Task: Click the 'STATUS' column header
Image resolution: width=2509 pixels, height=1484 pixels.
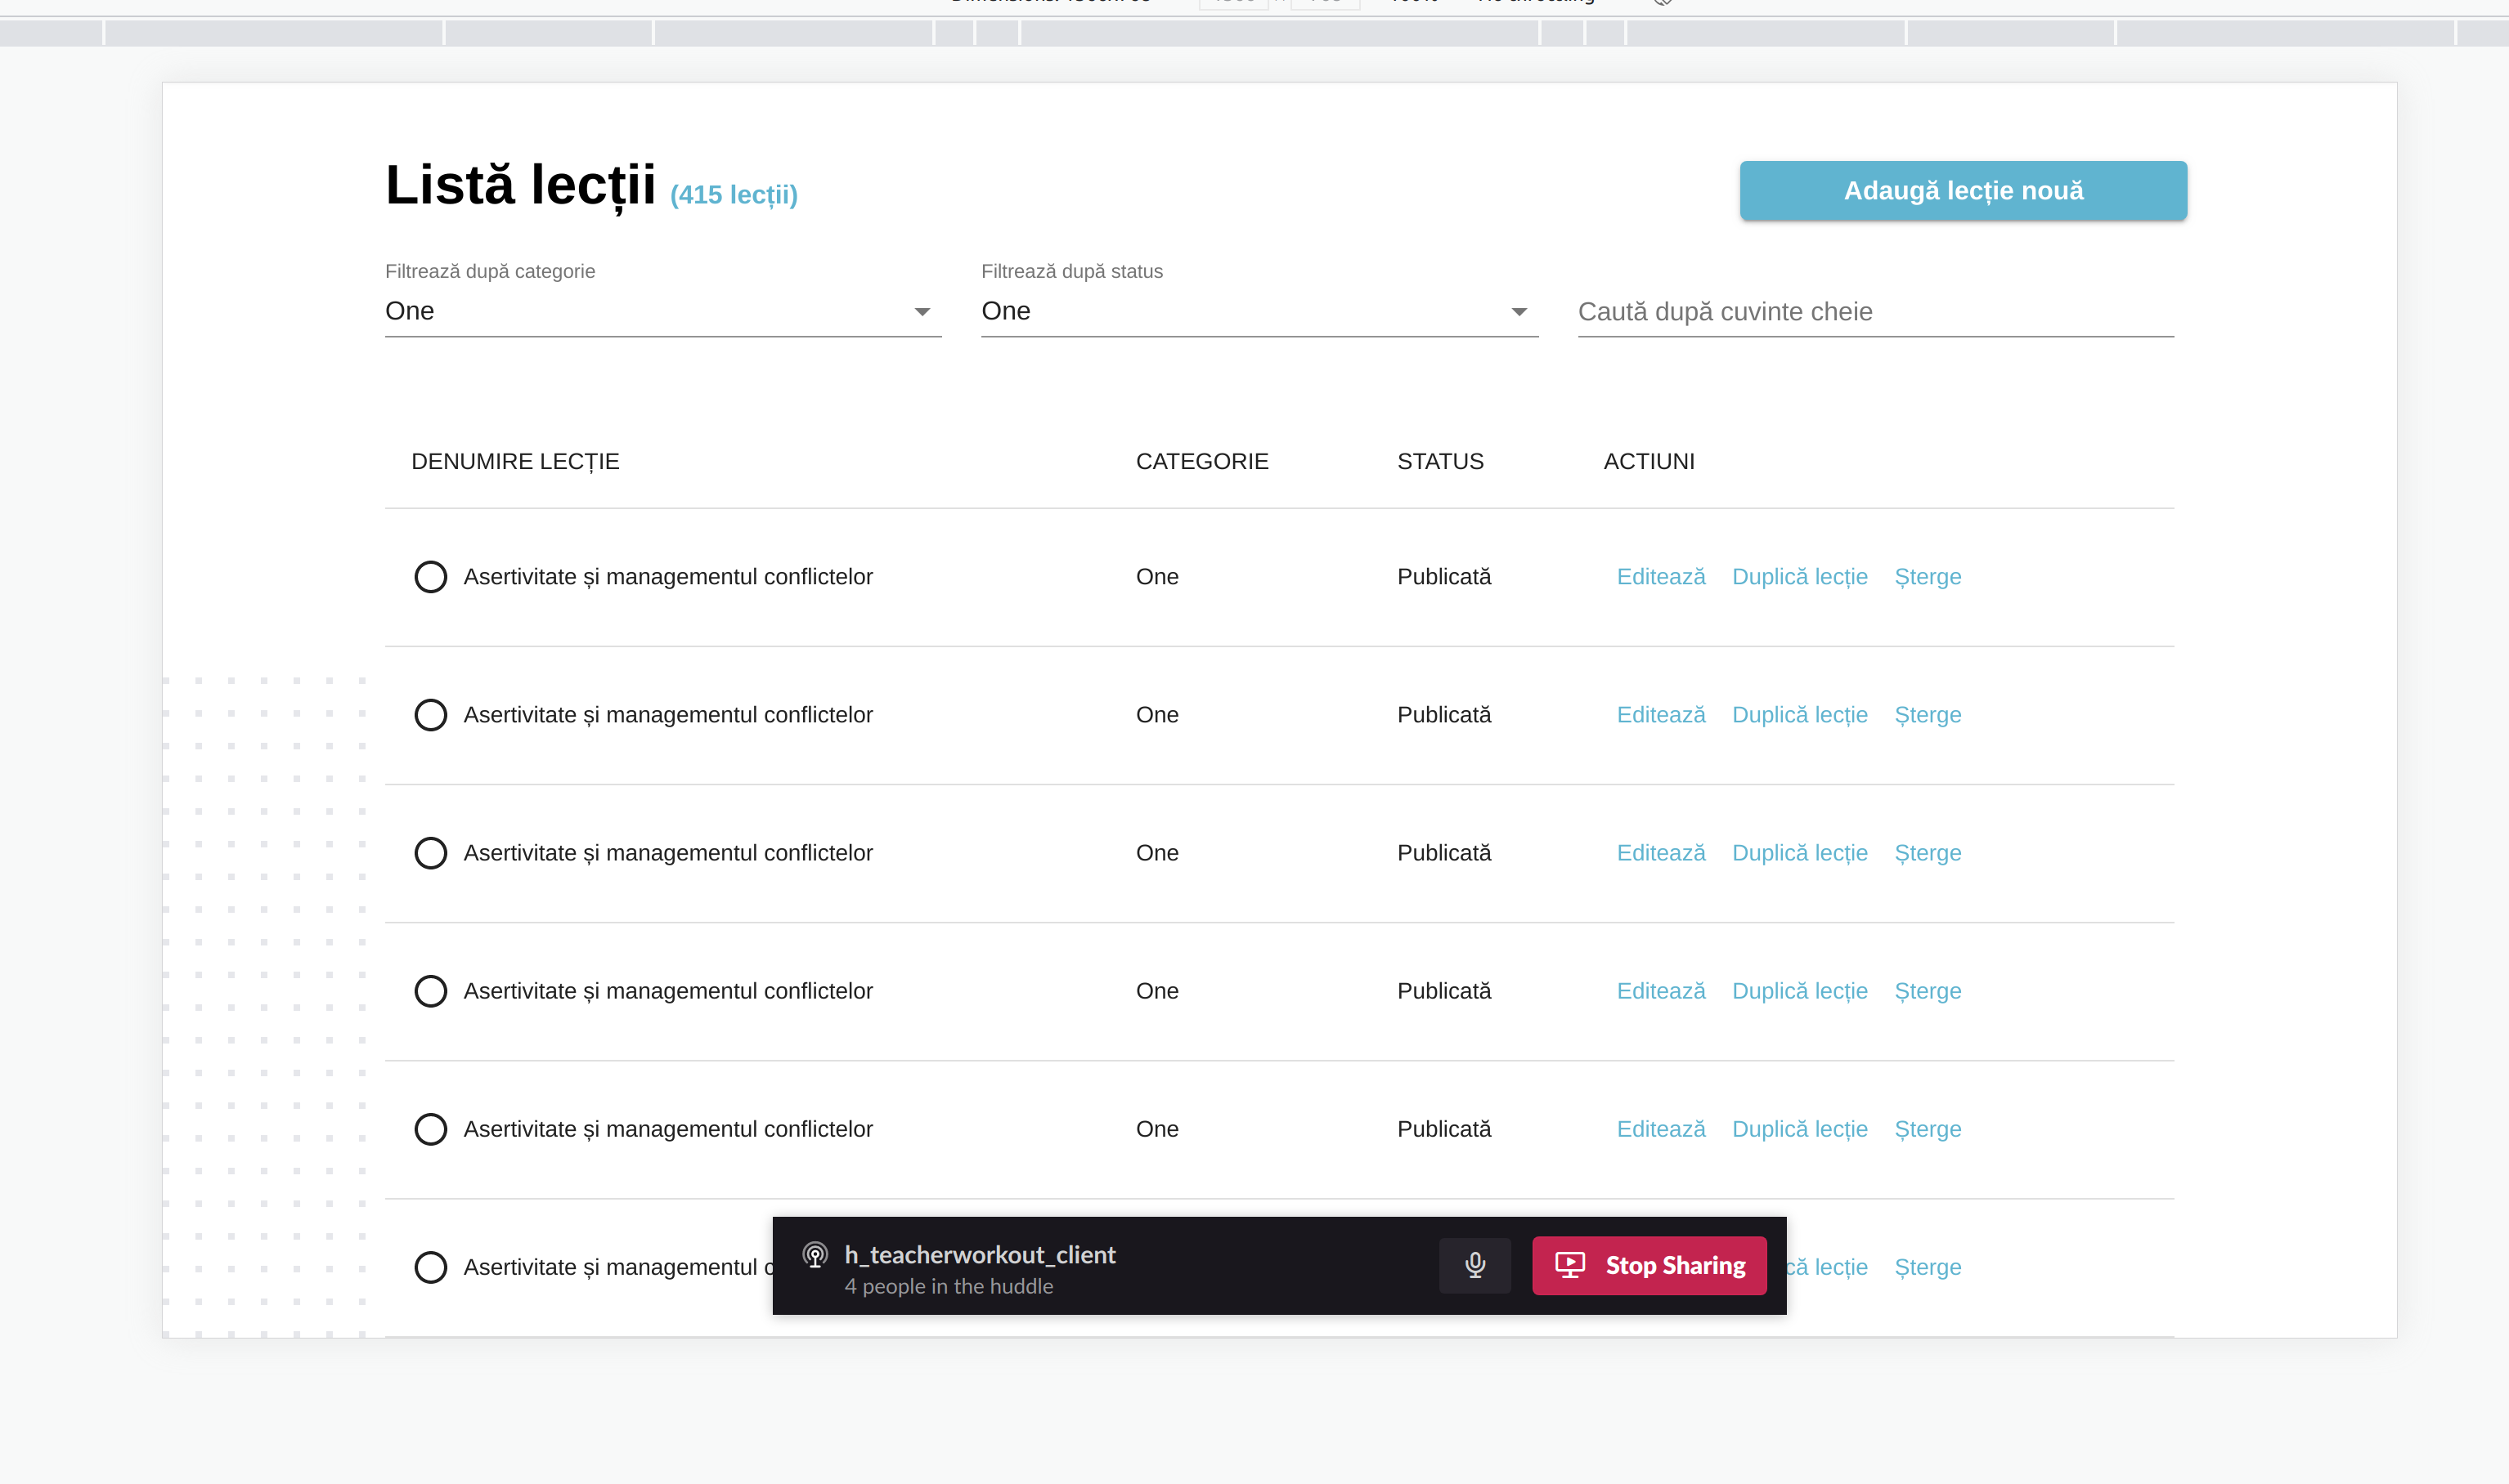Action: [x=1440, y=461]
